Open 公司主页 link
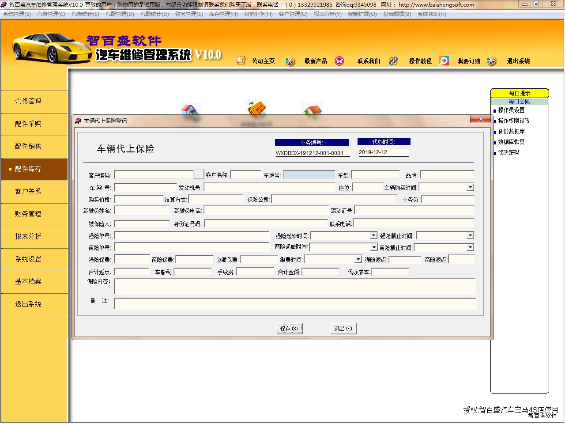The image size is (565, 424). coord(264,61)
